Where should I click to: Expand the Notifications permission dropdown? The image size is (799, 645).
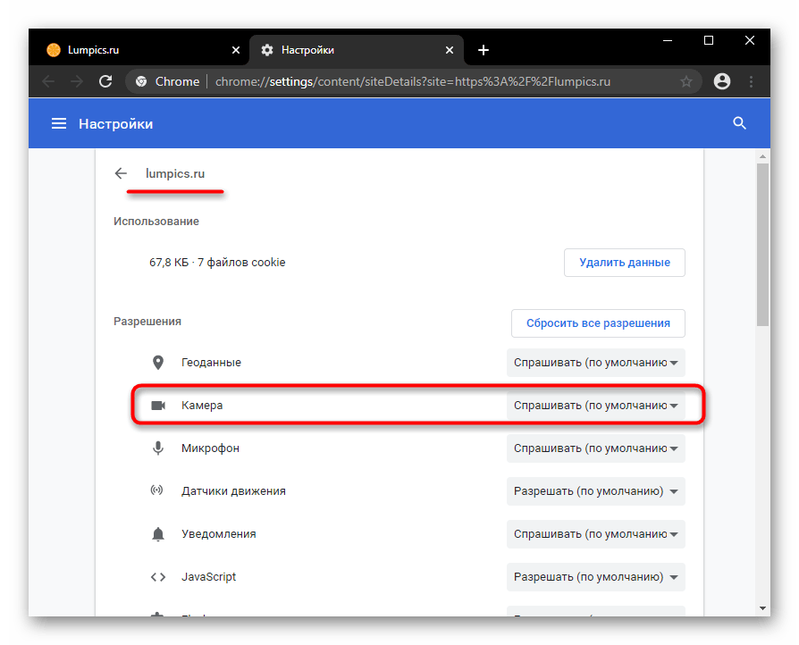coord(595,534)
